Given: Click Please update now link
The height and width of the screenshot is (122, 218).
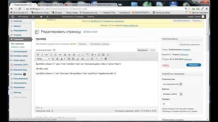Looking at the screenshot, I should (130, 25).
